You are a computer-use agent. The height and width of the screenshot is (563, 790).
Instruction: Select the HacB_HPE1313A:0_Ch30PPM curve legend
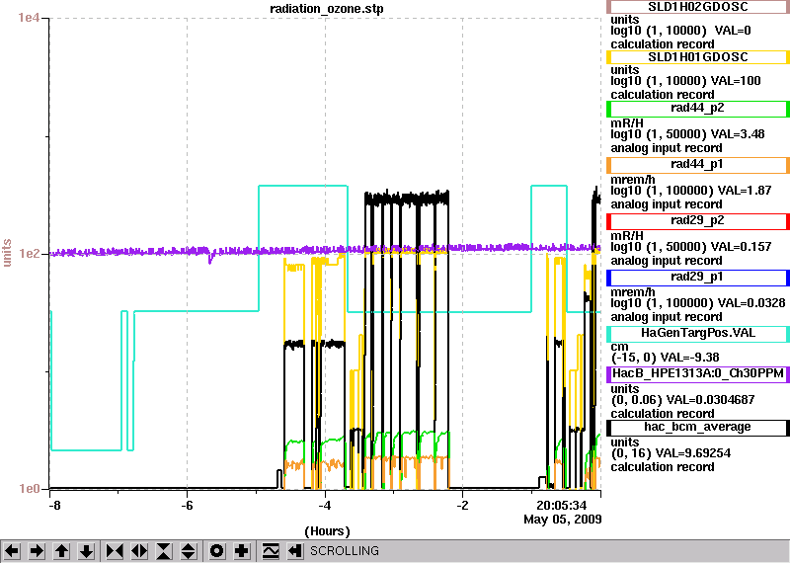pyautogui.click(x=698, y=373)
